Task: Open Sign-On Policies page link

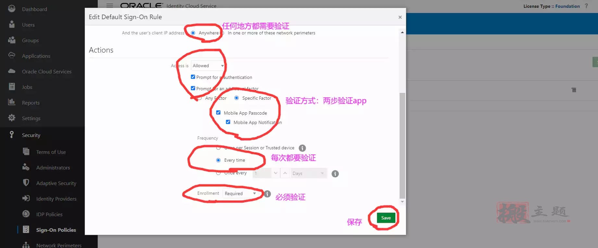Action: 56,230
